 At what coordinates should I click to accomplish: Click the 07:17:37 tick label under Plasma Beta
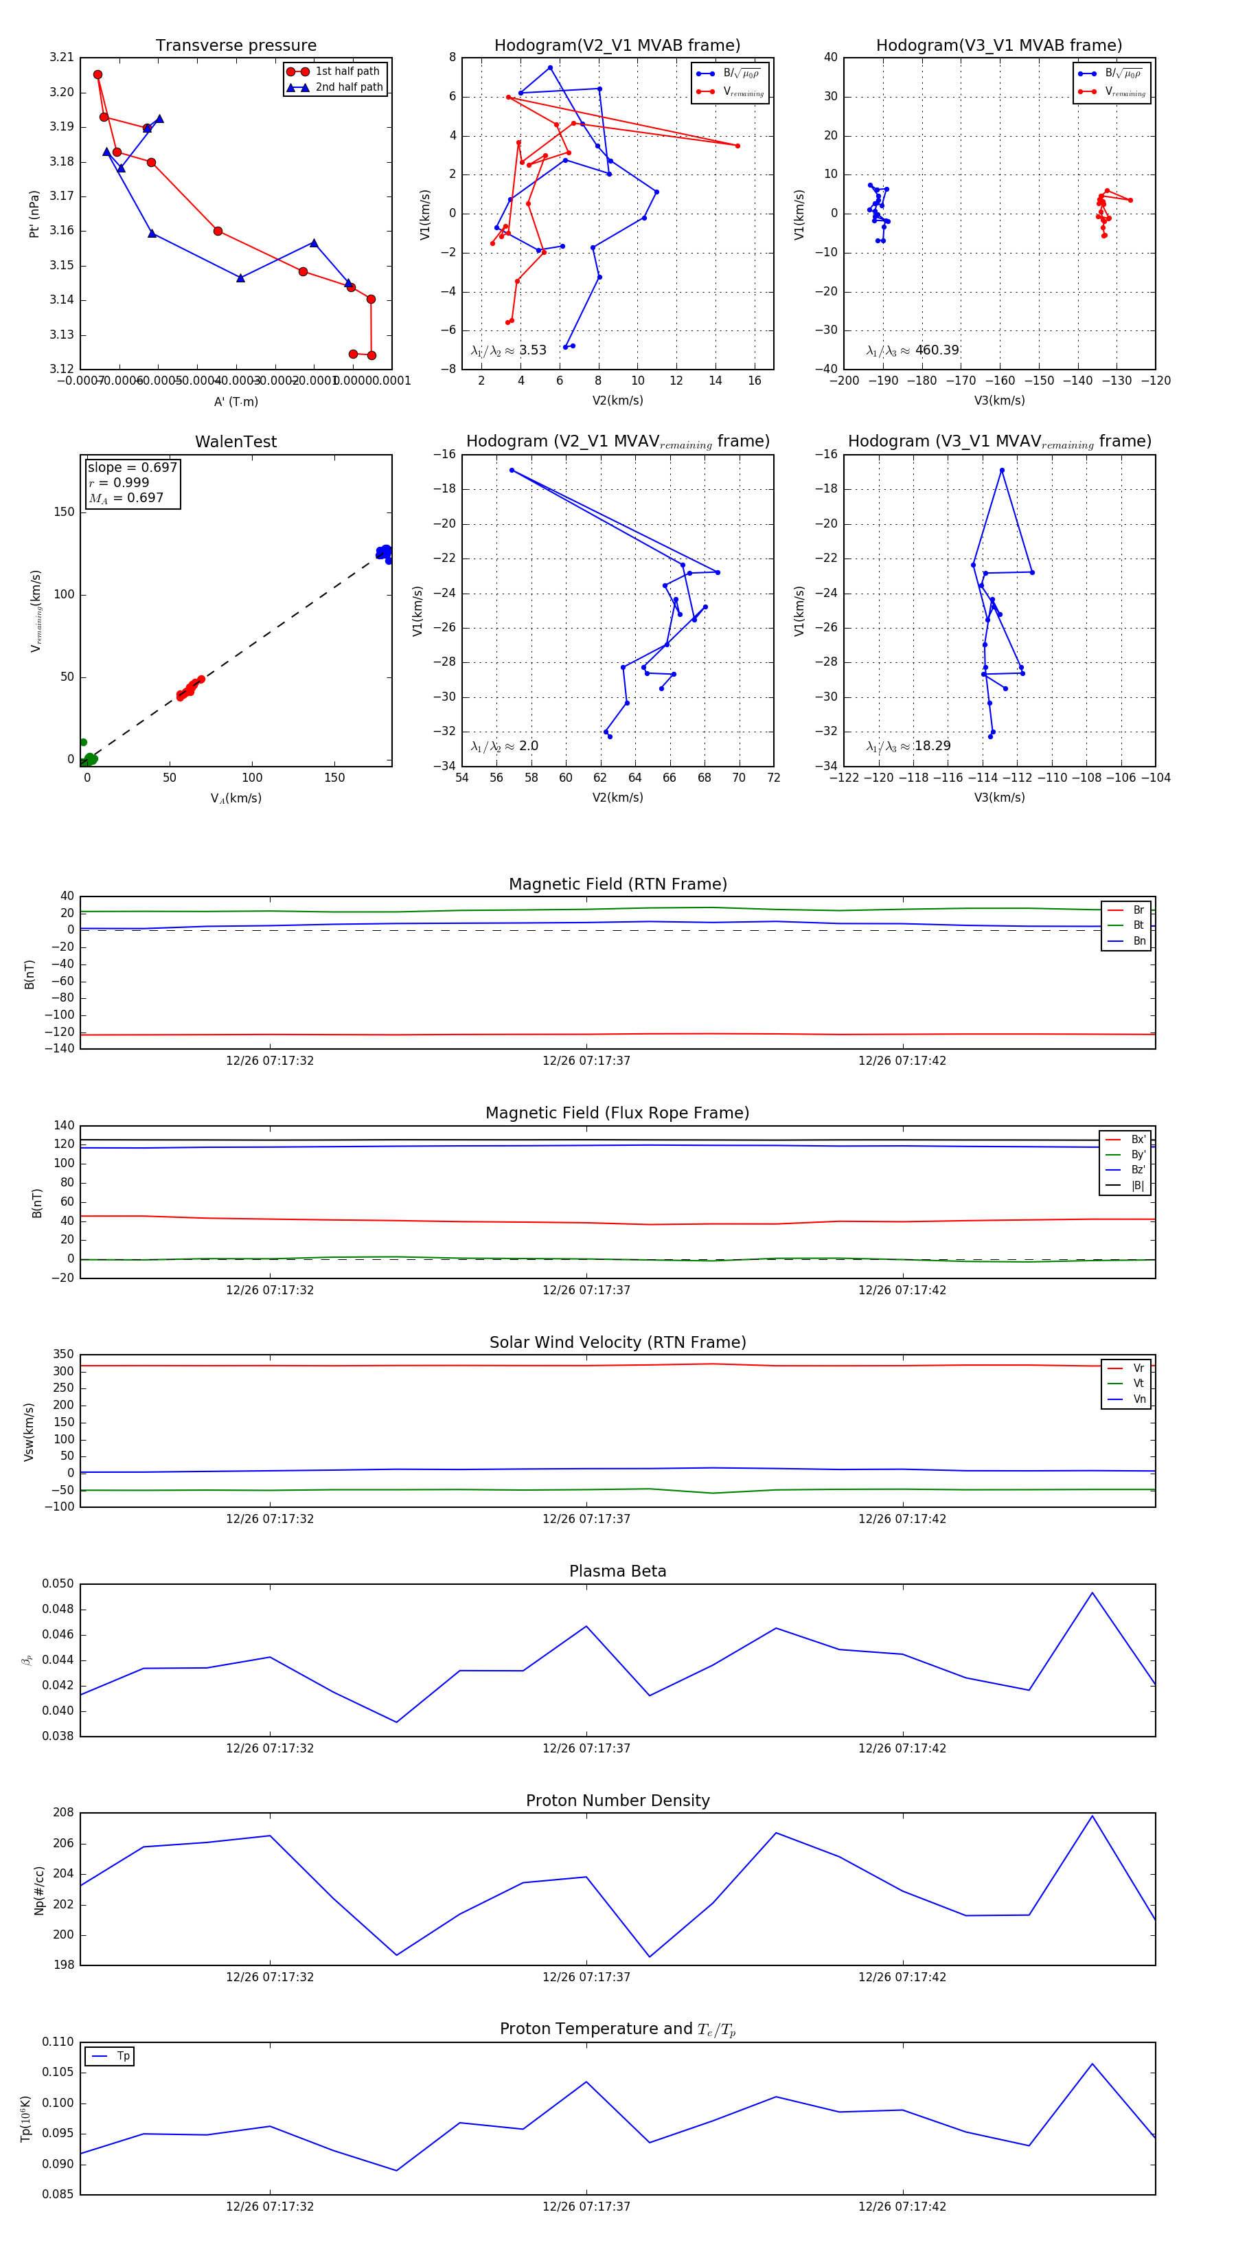(x=586, y=1748)
